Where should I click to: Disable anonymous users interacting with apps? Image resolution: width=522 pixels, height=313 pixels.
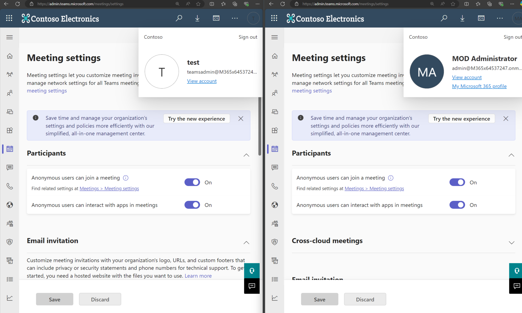(192, 205)
